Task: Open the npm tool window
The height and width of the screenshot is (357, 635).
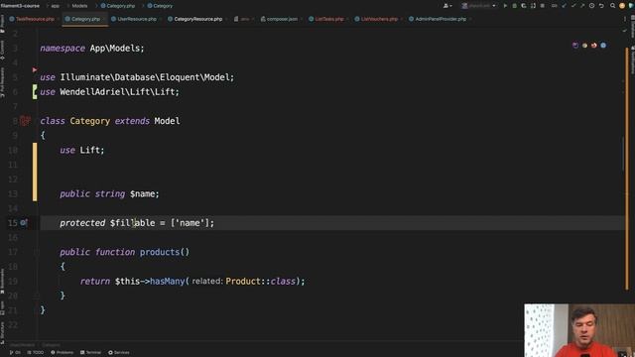Action: click(x=2, y=307)
